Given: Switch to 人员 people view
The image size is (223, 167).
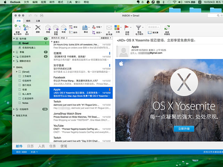Looking at the screenshot, I should tap(41, 146).
